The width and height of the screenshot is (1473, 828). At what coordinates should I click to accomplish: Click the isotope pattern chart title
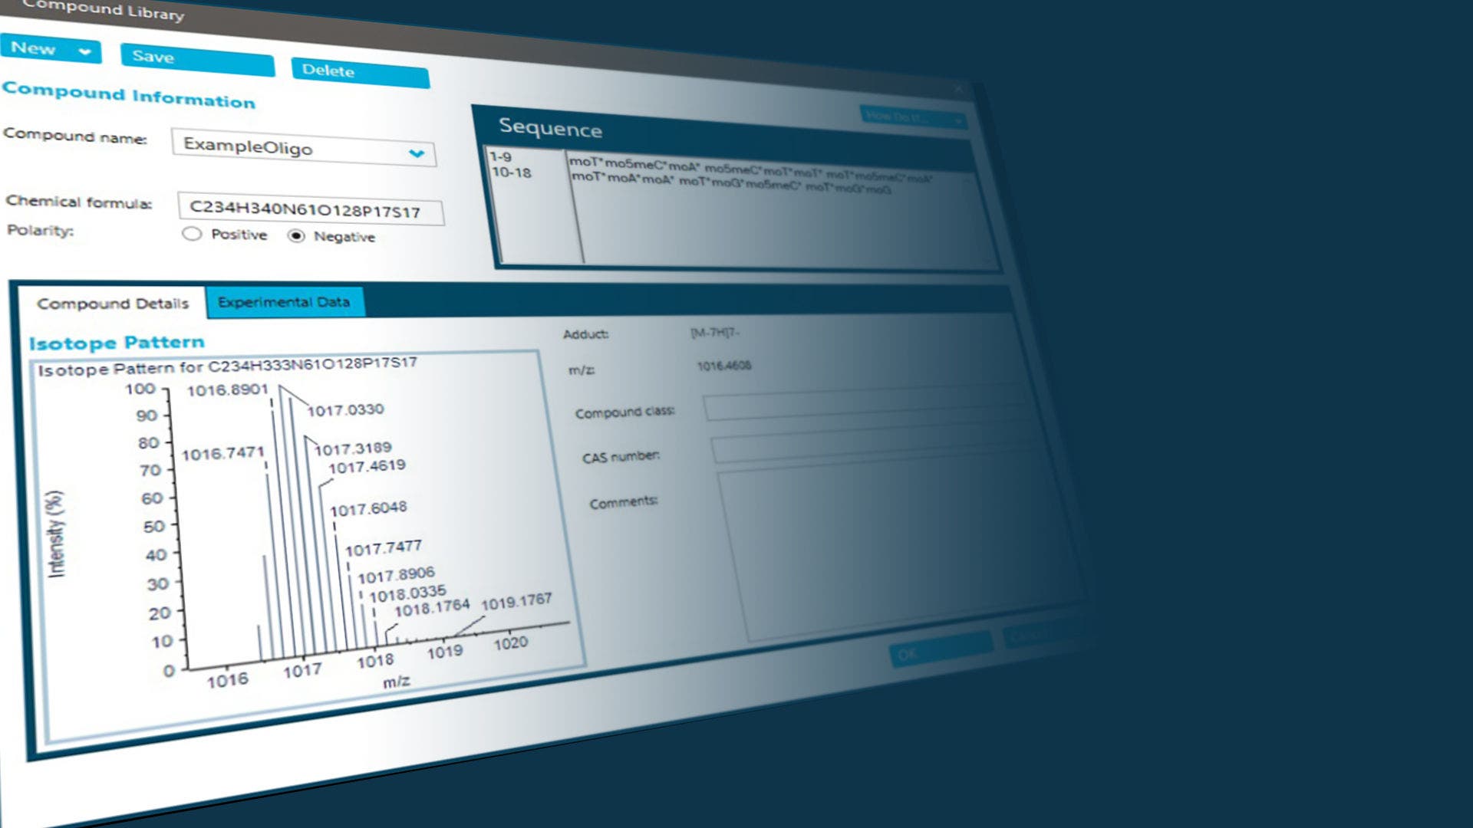227,366
